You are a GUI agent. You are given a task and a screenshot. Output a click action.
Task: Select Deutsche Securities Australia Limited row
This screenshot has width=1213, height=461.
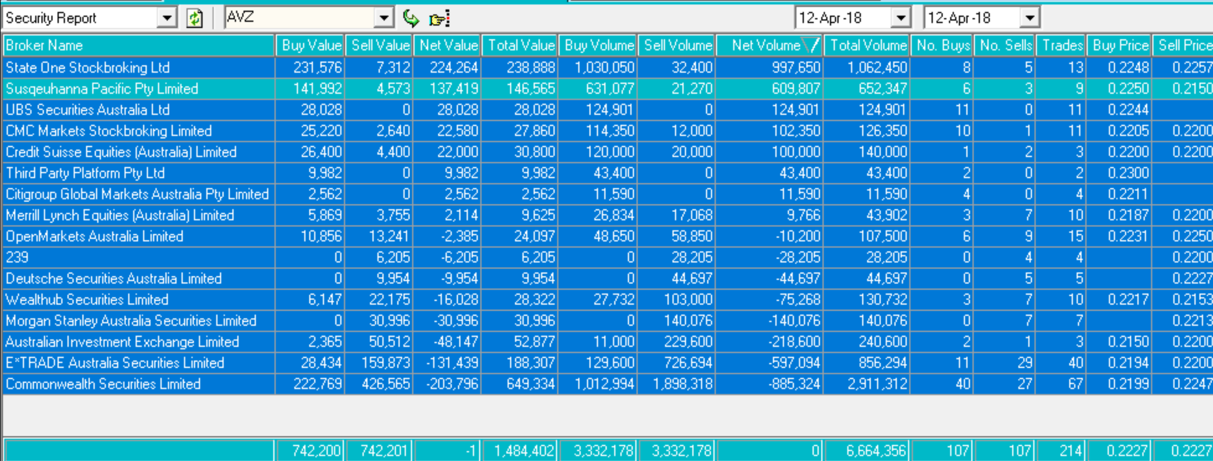coord(608,278)
